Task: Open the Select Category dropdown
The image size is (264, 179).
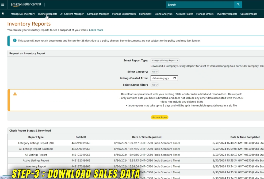Action: [x=155, y=71]
